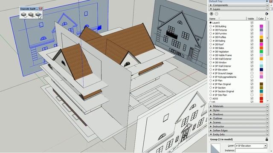This screenshot has height=153, width=273.
Task: Hide the # OB Window layer
Action: click(252, 62)
